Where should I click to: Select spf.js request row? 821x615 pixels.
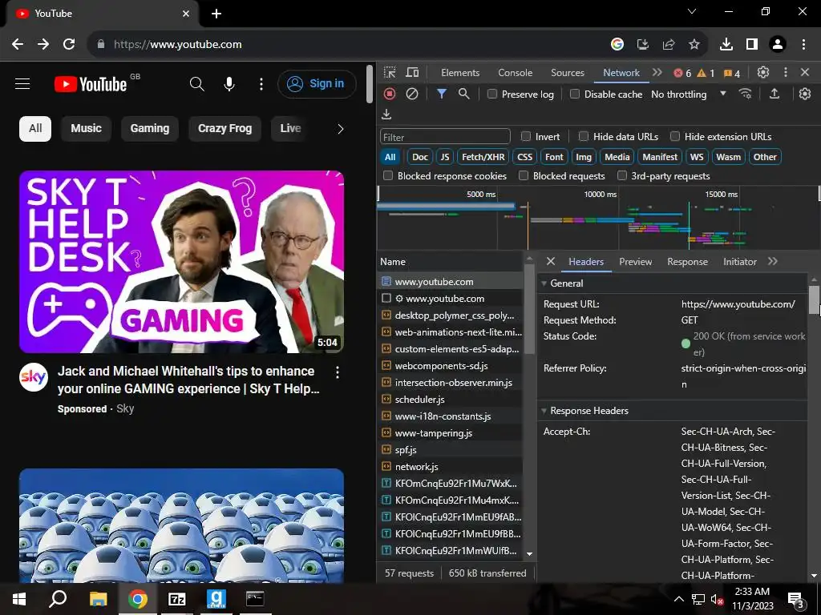click(451, 450)
